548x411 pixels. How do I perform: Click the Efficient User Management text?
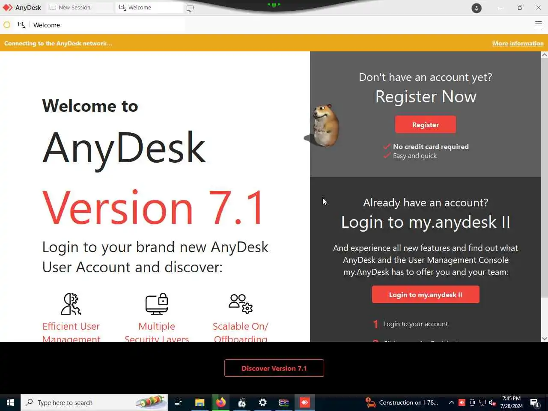point(71,332)
